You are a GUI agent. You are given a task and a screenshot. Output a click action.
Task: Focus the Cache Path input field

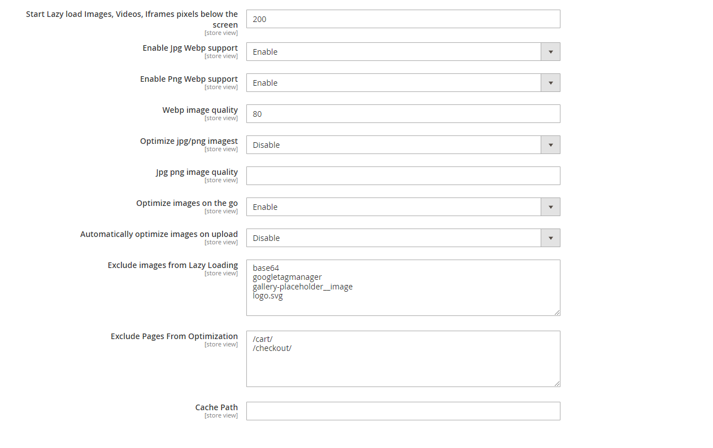pos(403,411)
